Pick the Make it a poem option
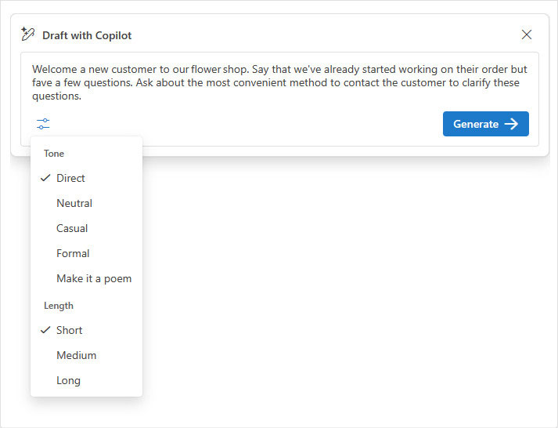Viewport: 558px width, 428px height. point(94,279)
